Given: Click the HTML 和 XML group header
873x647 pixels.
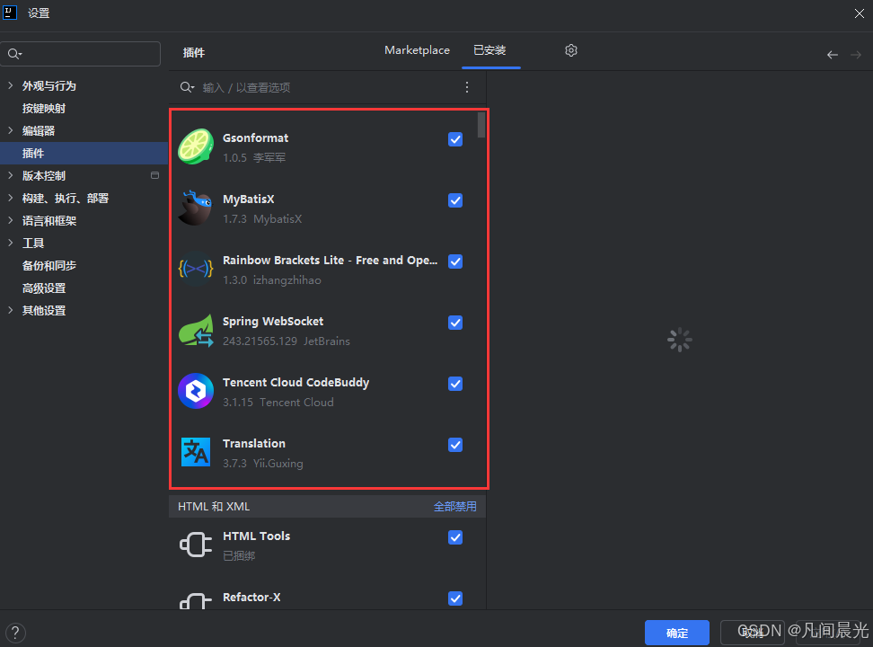Looking at the screenshot, I should click(327, 507).
